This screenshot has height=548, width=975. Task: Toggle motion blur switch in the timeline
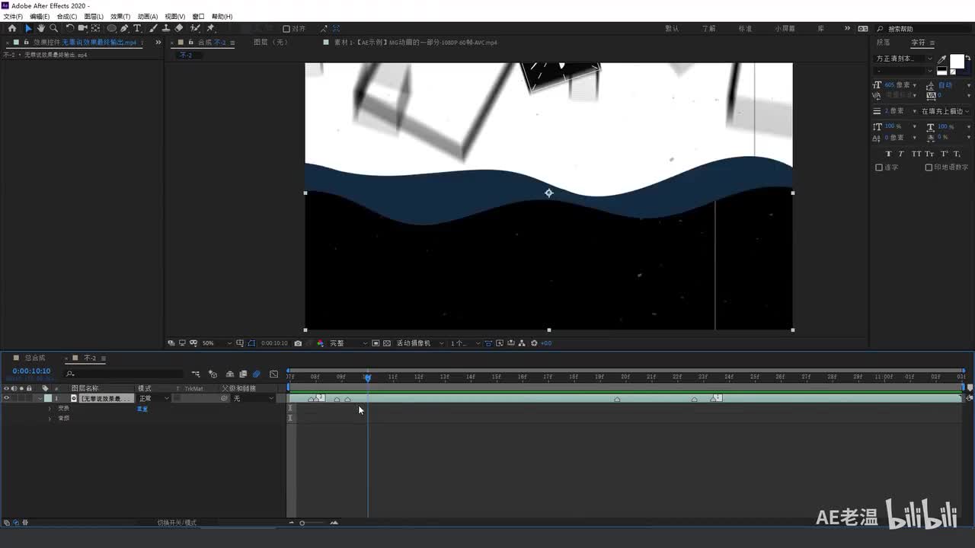click(x=257, y=374)
